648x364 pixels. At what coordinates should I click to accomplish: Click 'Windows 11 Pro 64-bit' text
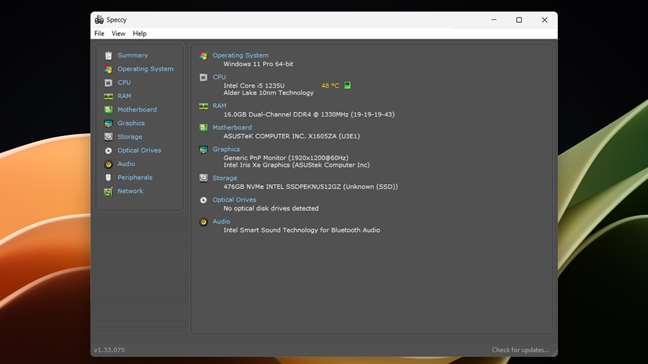tap(259, 64)
